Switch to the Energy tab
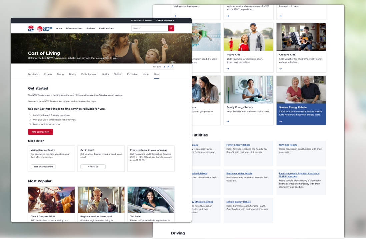This screenshot has height=239, width=366. (x=60, y=74)
